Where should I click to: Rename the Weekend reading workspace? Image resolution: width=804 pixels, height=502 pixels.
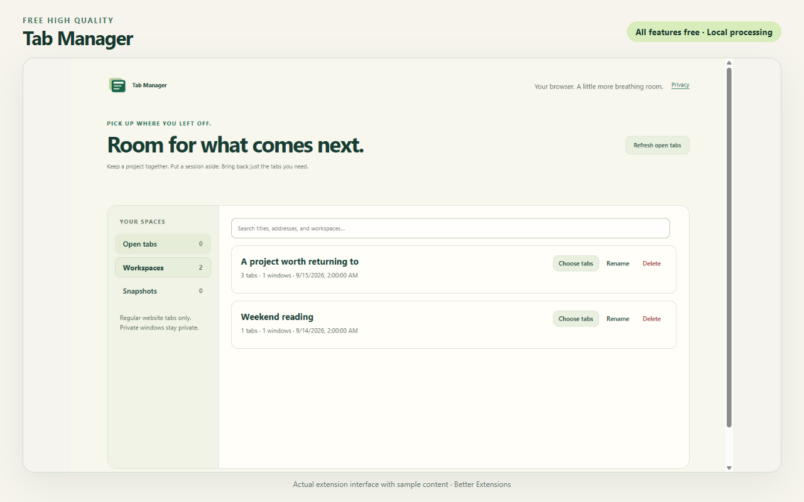(x=618, y=319)
